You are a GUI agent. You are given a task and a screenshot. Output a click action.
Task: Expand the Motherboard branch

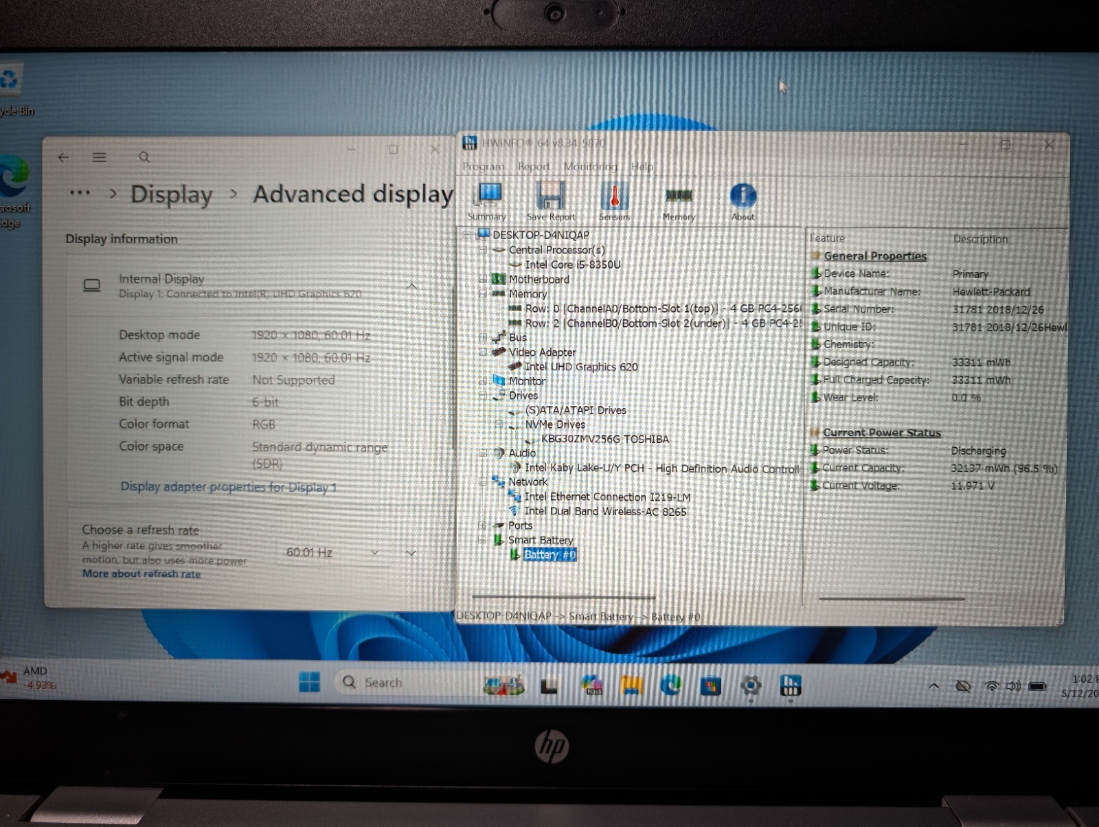coord(482,279)
